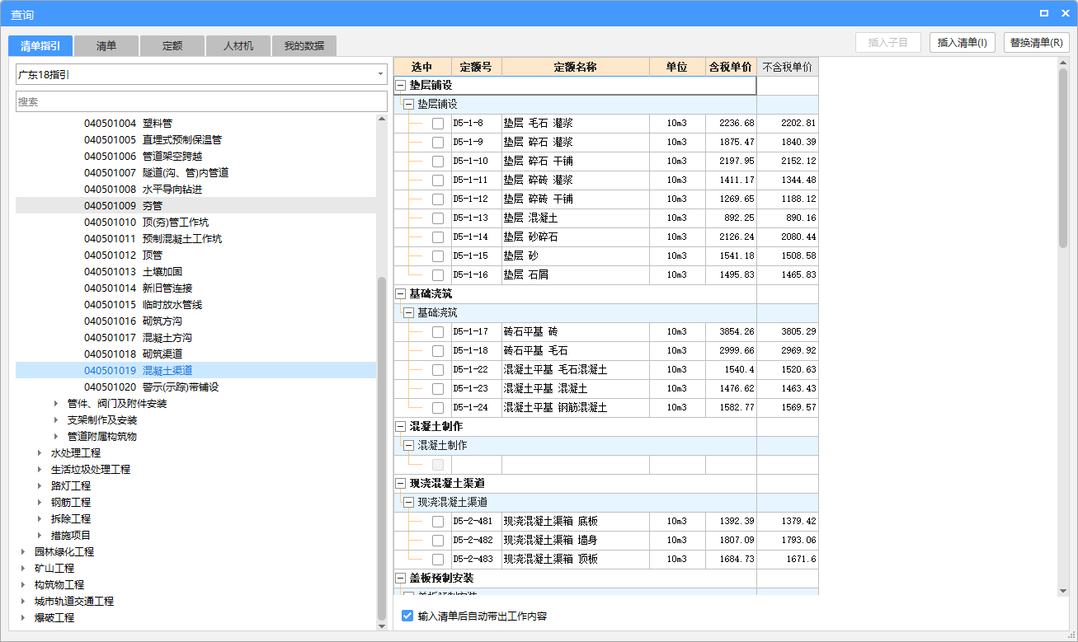Collapse the bold 现浇混凝土渠道 group
Image resolution: width=1078 pixels, height=642 pixels.
401,484
